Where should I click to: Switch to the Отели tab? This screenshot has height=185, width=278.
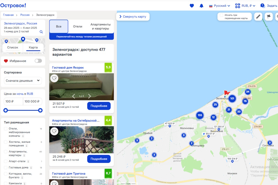(78, 27)
